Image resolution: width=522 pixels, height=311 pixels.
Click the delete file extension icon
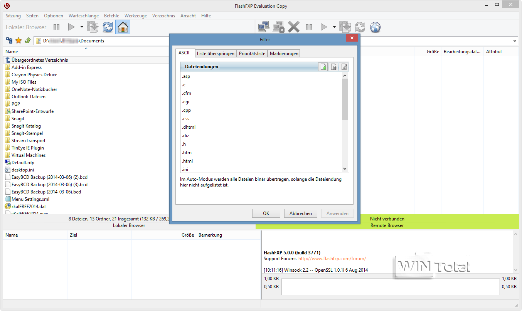point(334,67)
